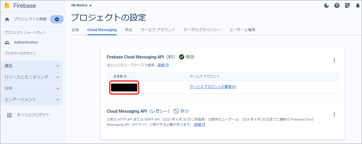Open Authentication shortcut in sidebar
The width and height of the screenshot is (362, 144).
tap(26, 42)
